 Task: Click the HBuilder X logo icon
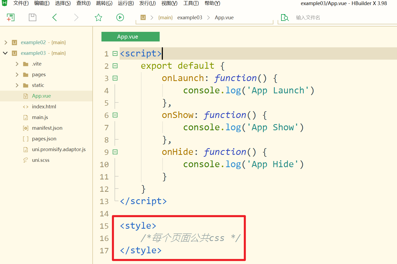tap(5, 3)
